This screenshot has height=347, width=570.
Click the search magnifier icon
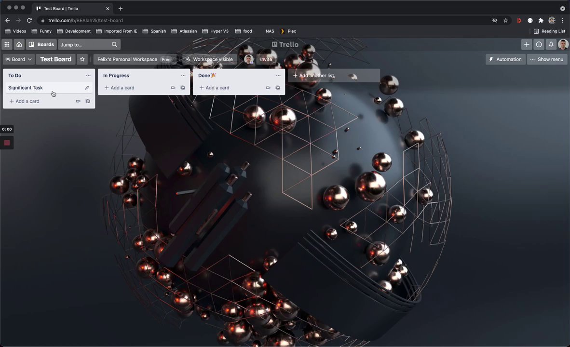114,44
